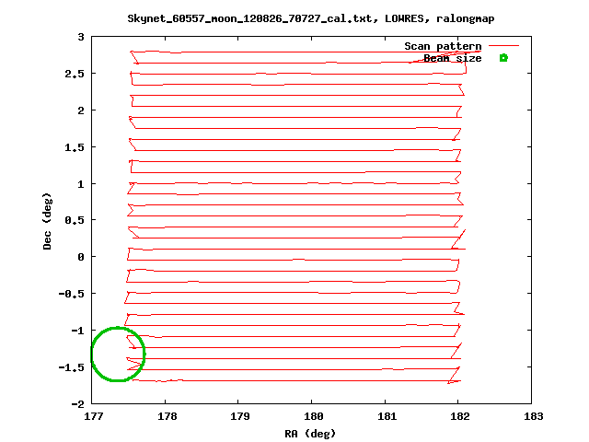This screenshot has height=442, width=589.
Task: Click the plot title text at top
Action: point(311,18)
